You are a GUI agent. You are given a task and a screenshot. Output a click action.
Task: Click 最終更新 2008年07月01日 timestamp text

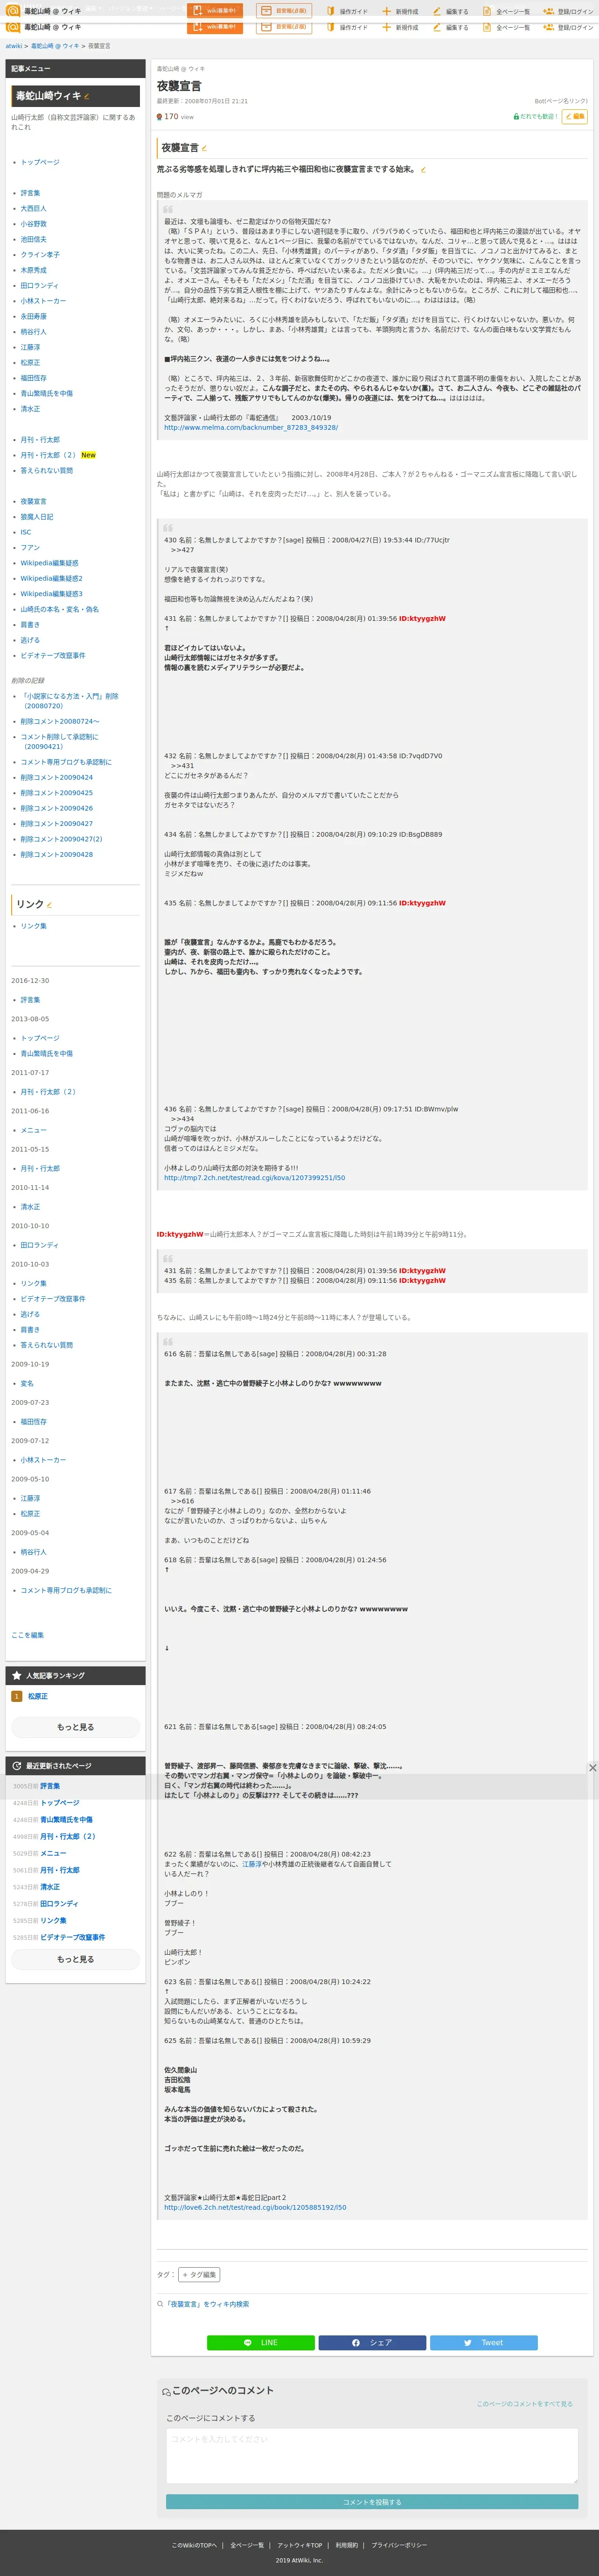pyautogui.click(x=202, y=101)
